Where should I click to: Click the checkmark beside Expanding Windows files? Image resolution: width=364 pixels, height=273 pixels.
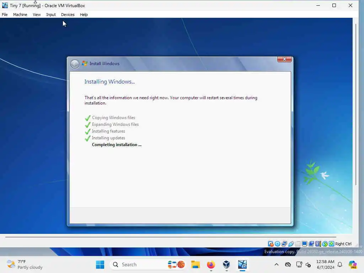(x=88, y=125)
